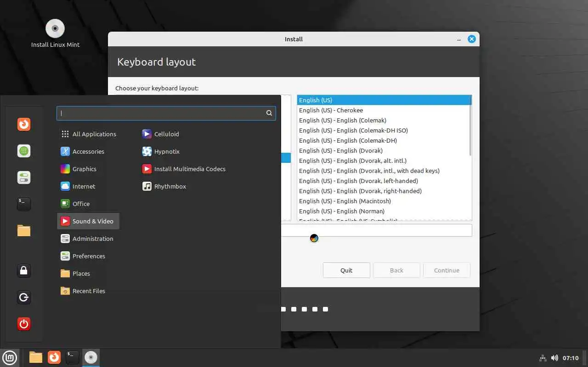Viewport: 588px width, 367px height.
Task: Click the red power/shutdown icon
Action: [x=24, y=324]
